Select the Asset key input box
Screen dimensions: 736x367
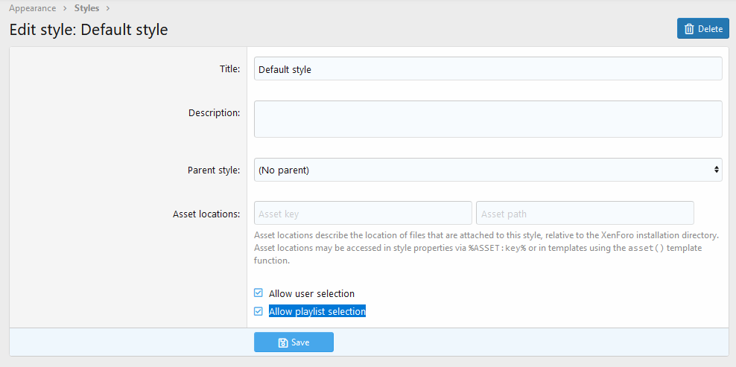click(363, 214)
